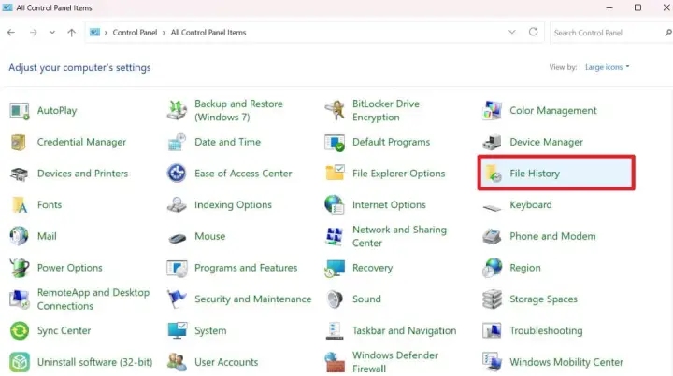The image size is (673, 376).
Task: Click the Device Manager icon
Action: point(492,142)
